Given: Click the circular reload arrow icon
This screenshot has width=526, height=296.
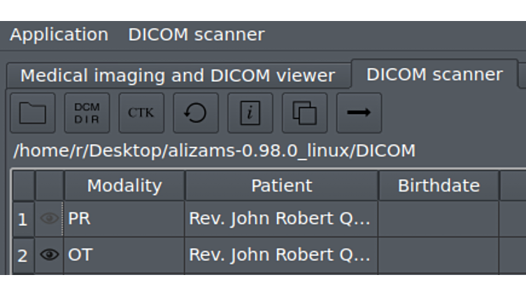Looking at the screenshot, I should tap(196, 113).
